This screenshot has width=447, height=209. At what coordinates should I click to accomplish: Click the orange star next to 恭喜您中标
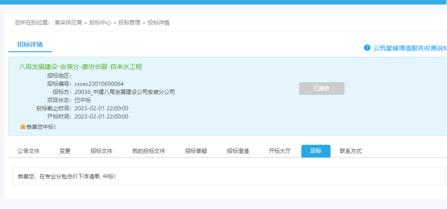point(22,127)
